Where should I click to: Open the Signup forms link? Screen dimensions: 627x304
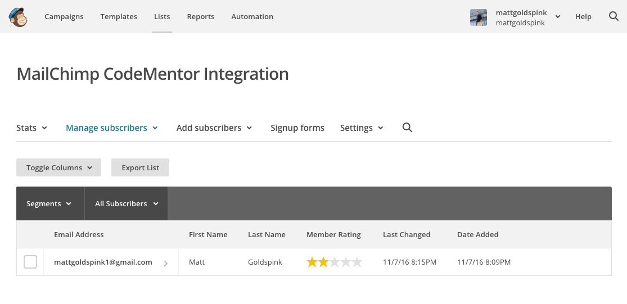pyautogui.click(x=297, y=128)
